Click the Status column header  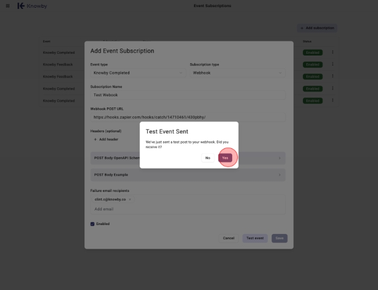[x=307, y=41]
